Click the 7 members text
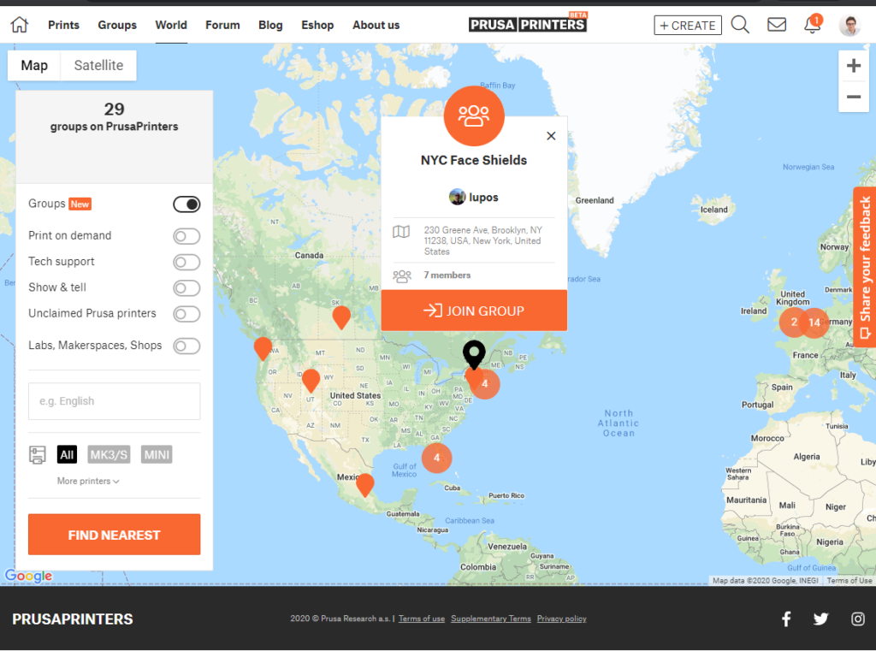The height and width of the screenshot is (651, 876). click(447, 275)
